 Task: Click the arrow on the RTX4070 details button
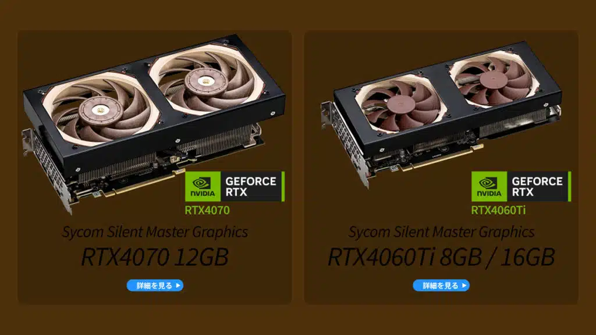point(178,285)
